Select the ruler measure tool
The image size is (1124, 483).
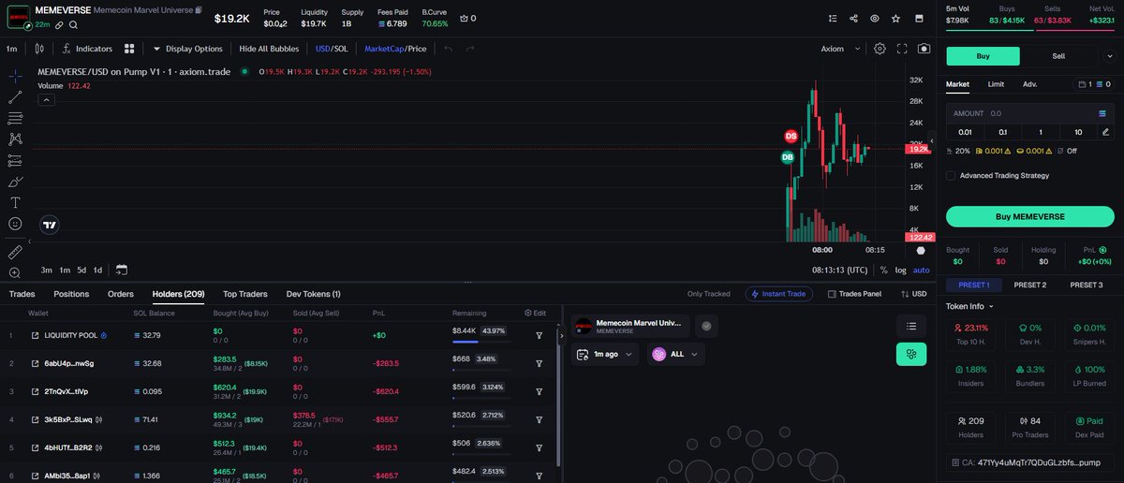click(x=15, y=252)
